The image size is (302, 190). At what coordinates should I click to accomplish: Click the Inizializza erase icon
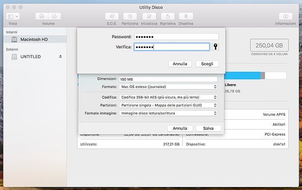point(149,16)
